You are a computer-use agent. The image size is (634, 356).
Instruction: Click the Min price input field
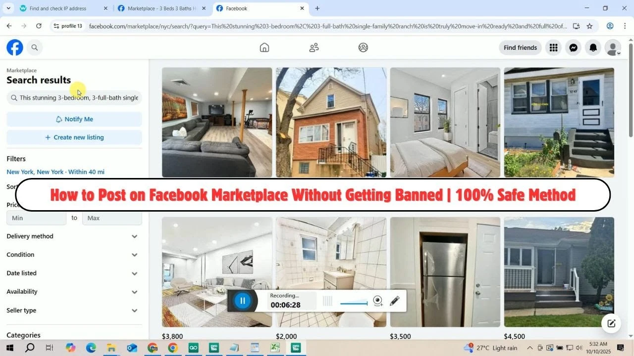36,218
